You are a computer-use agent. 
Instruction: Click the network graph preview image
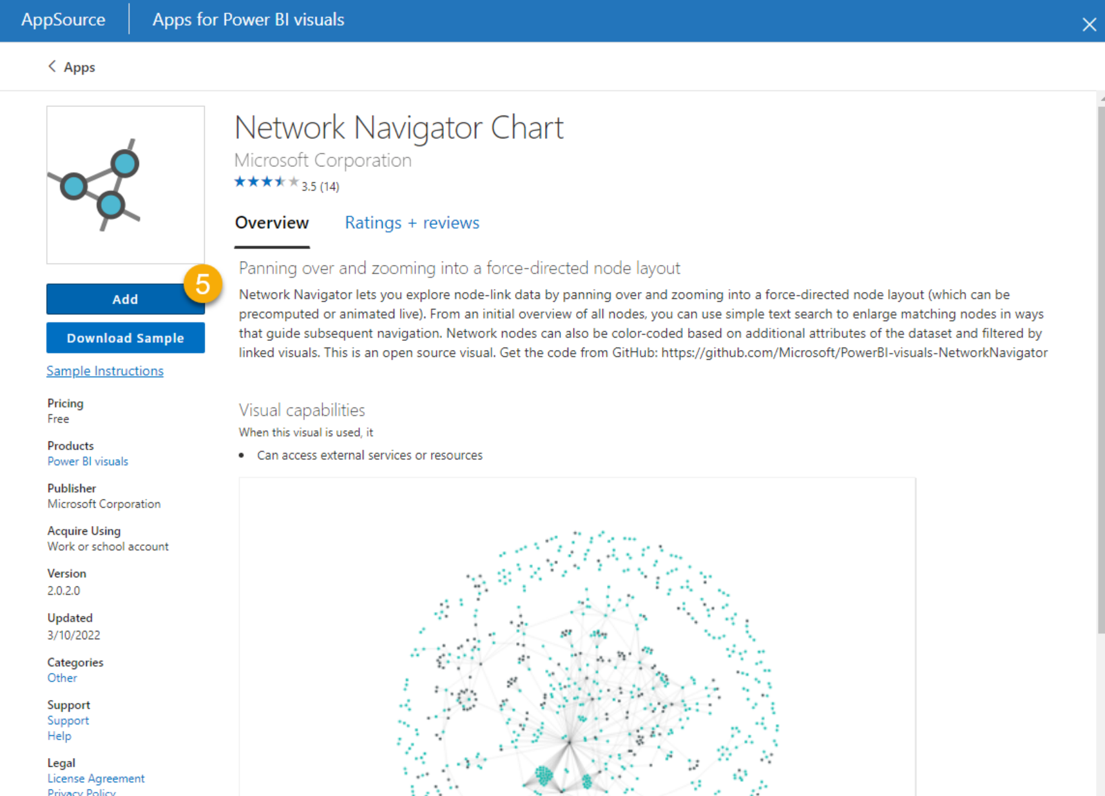click(x=577, y=637)
